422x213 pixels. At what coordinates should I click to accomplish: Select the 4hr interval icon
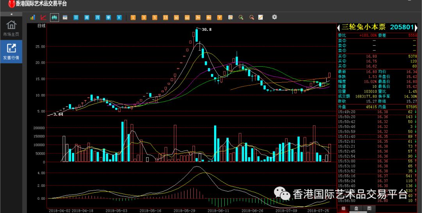point(209,18)
